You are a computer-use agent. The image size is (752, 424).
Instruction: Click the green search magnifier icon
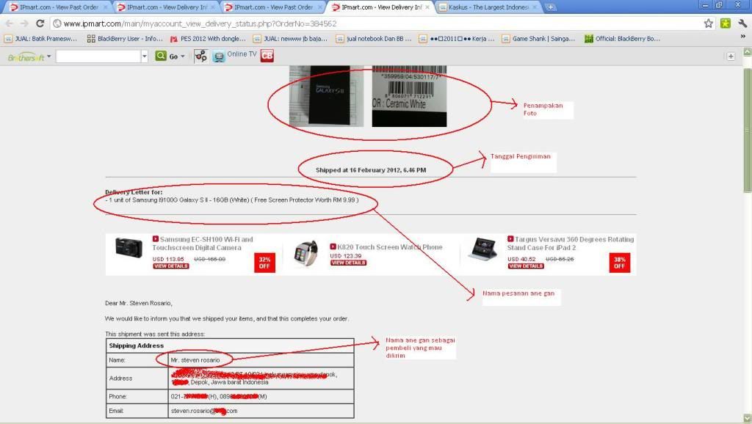pyautogui.click(x=161, y=56)
